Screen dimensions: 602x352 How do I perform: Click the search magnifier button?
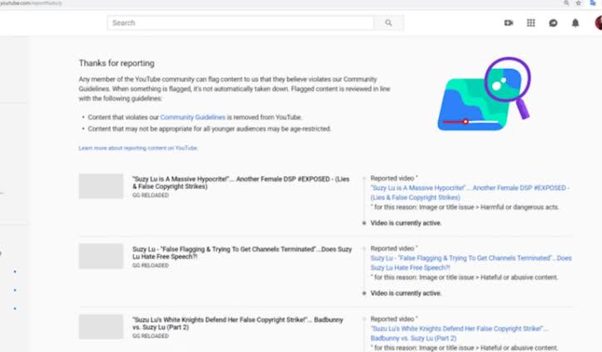tap(388, 23)
